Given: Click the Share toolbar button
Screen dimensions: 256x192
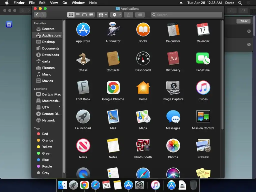Looking at the screenshot, I should click(129, 15).
